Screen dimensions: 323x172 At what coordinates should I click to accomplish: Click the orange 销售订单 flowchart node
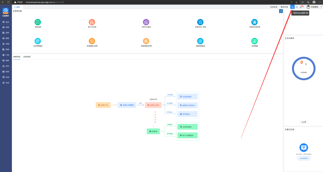coord(103,105)
